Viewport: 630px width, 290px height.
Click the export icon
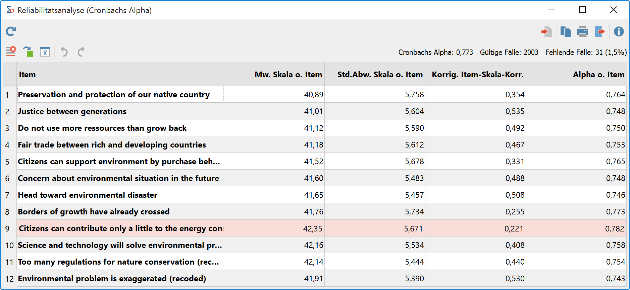click(600, 32)
